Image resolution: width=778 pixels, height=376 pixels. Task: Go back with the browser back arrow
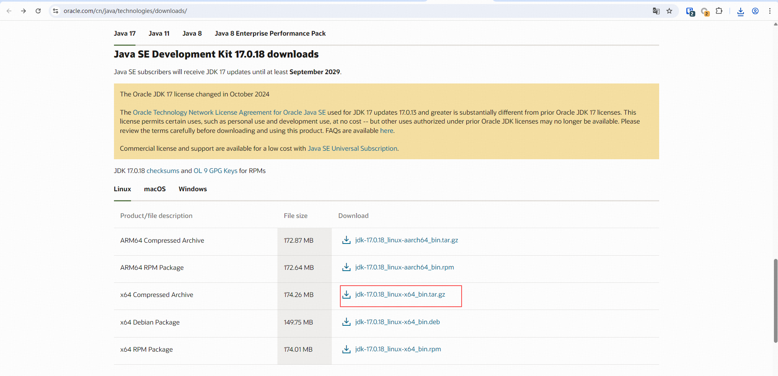[x=9, y=11]
